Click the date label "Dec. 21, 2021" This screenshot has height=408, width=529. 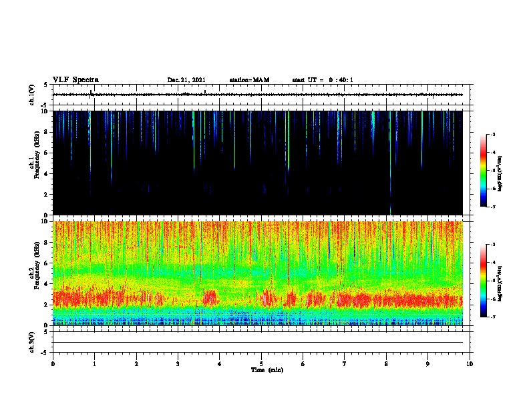point(186,80)
